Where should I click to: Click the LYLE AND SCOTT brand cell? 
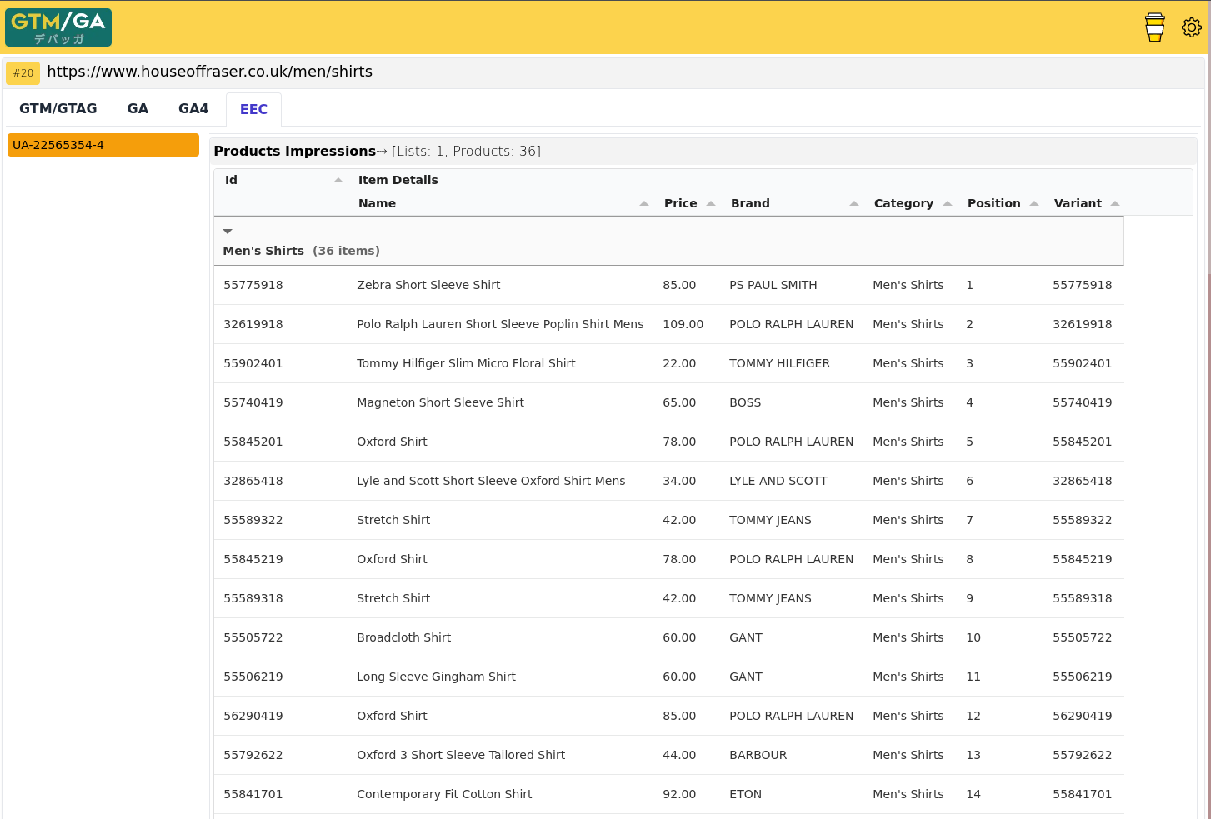point(778,481)
